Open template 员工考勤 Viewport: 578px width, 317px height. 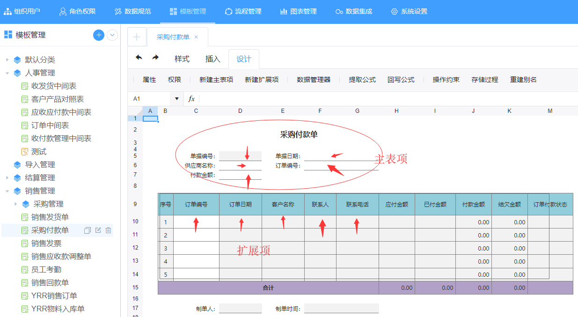(x=46, y=270)
